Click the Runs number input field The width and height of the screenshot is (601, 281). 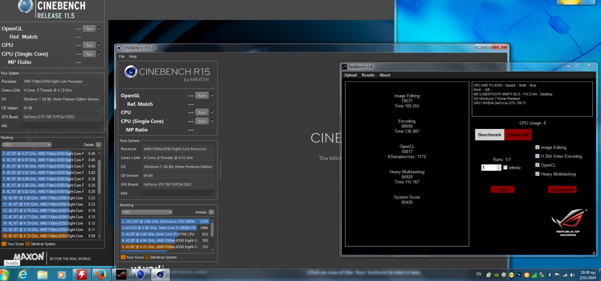pyautogui.click(x=489, y=167)
